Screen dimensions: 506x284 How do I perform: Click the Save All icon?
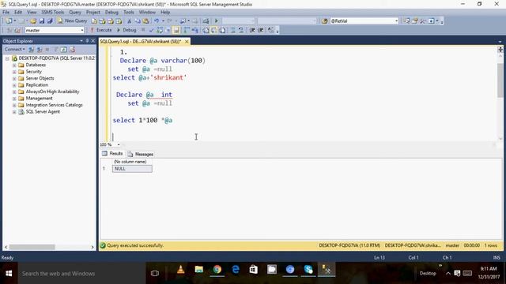[x=50, y=21]
